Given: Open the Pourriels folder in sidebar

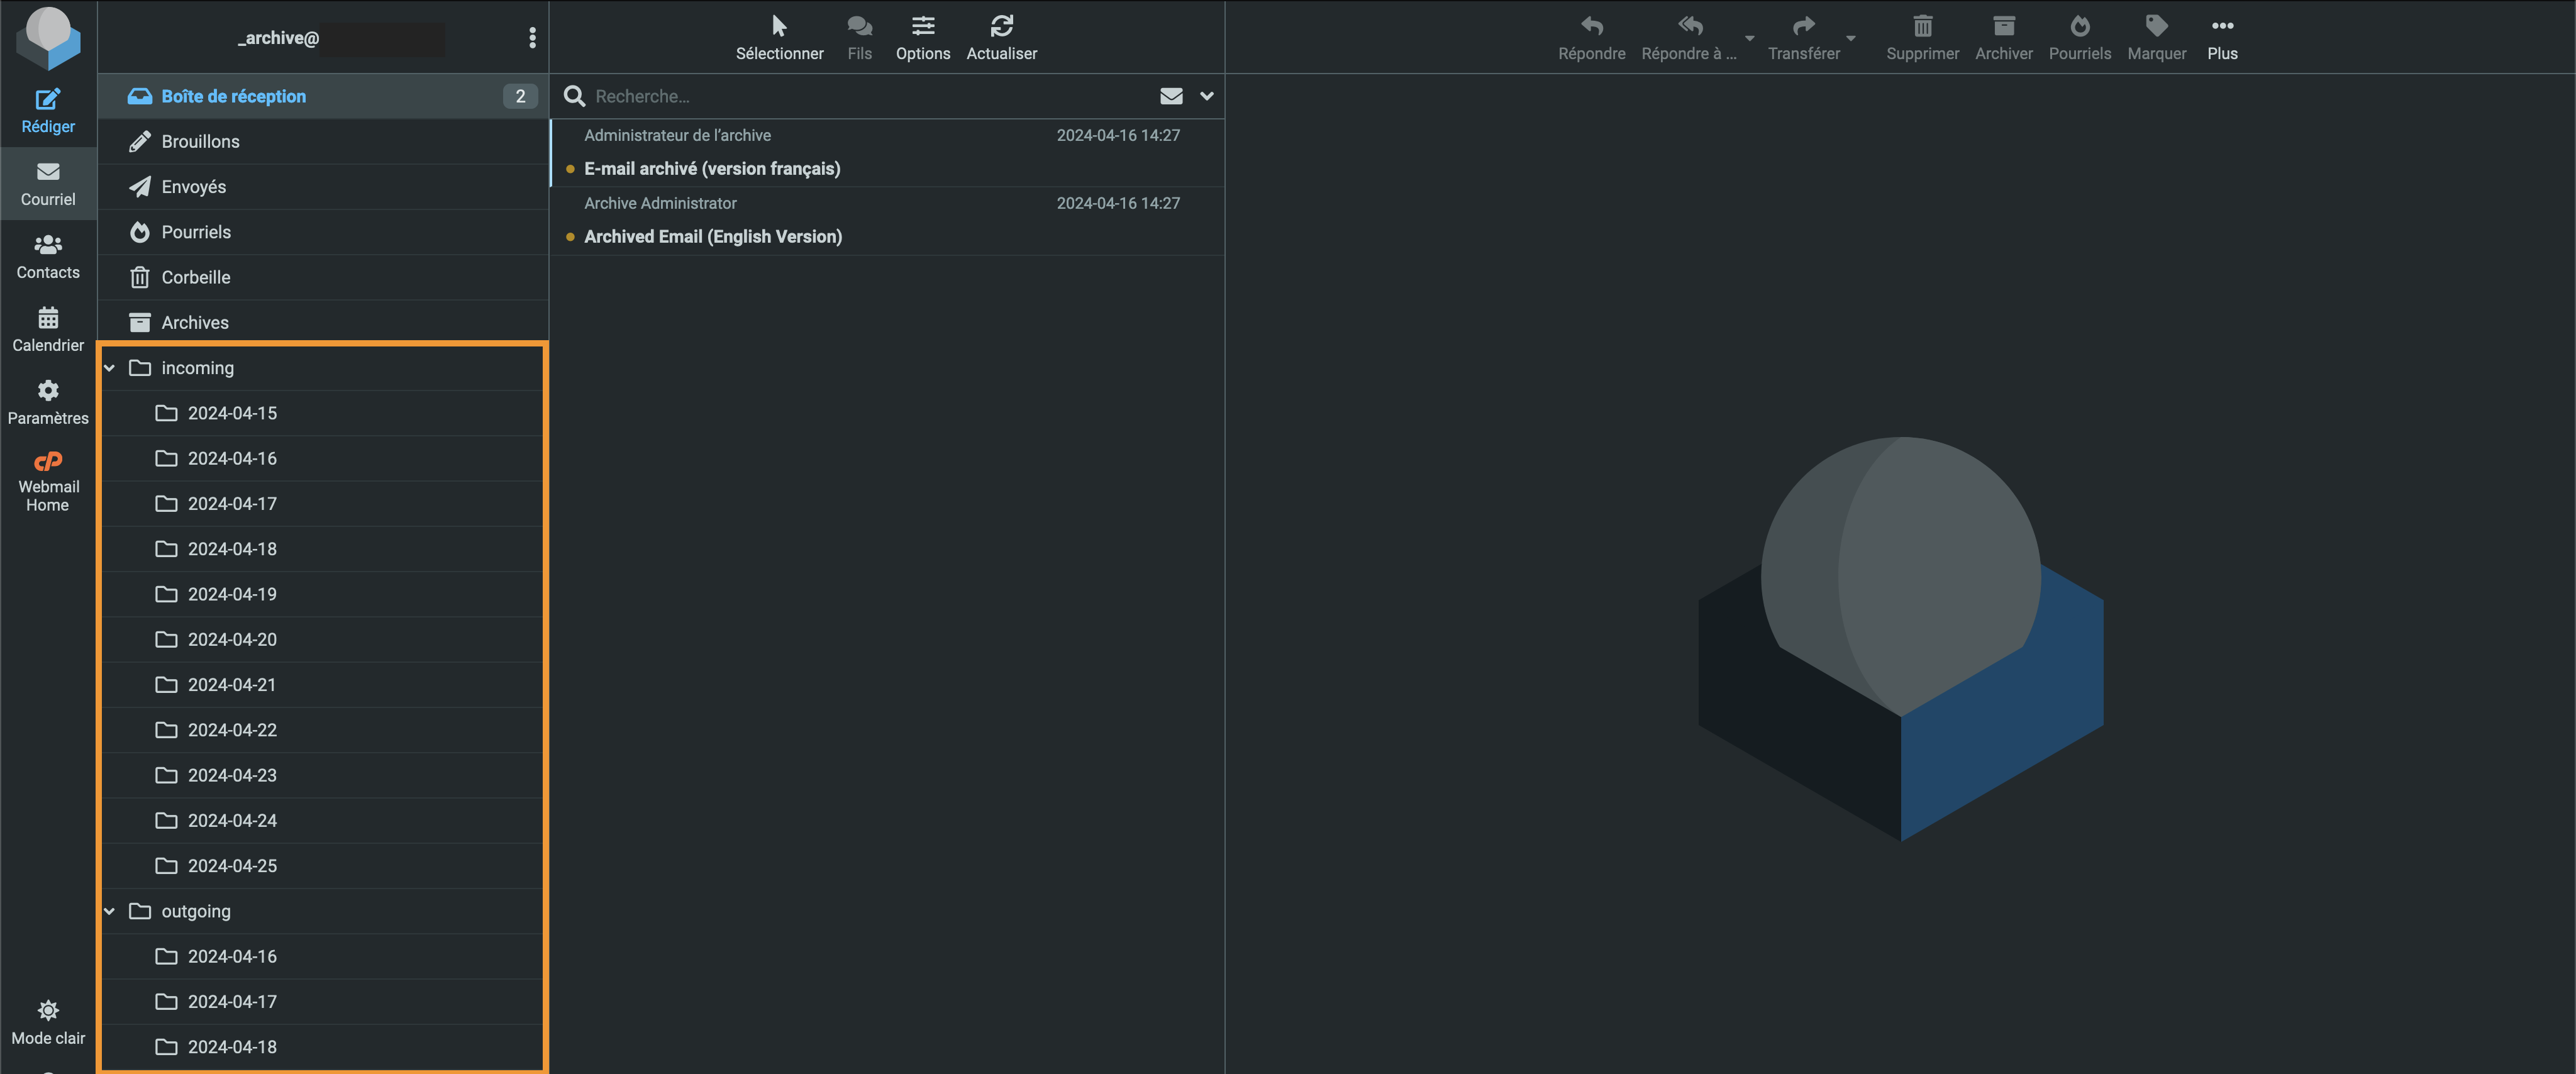Looking at the screenshot, I should [x=323, y=231].
